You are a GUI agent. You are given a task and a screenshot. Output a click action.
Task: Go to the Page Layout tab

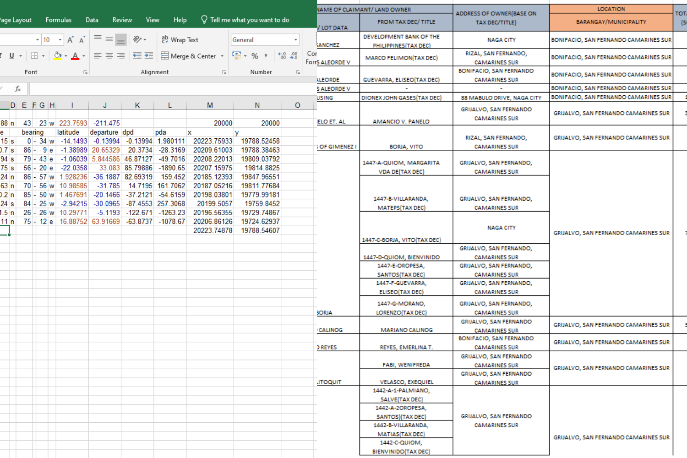click(16, 20)
